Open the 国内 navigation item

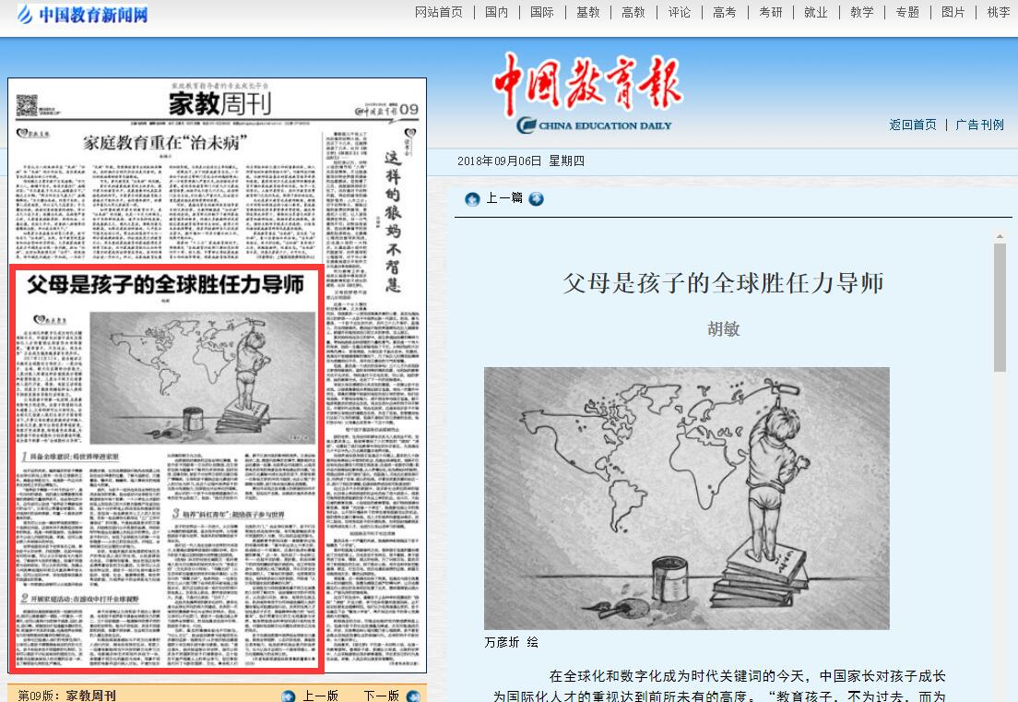coord(497,12)
